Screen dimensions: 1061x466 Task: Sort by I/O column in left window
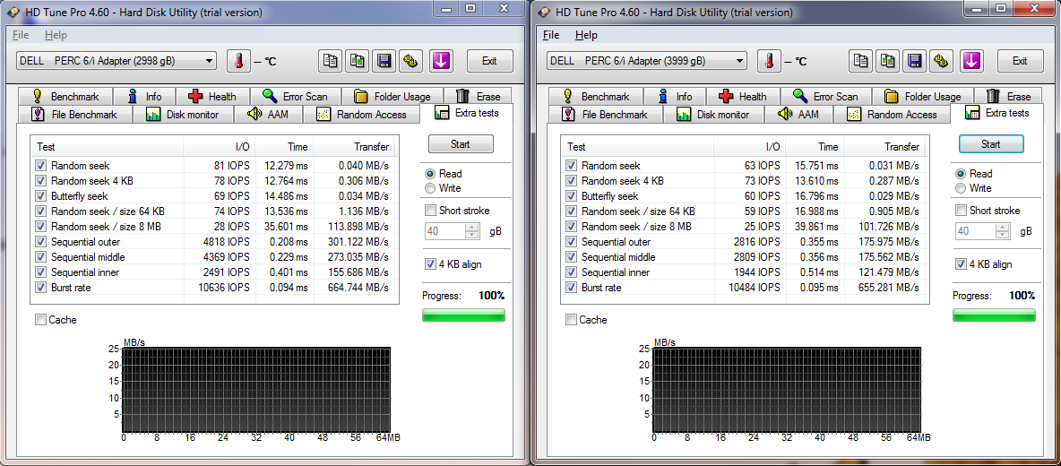click(x=220, y=147)
